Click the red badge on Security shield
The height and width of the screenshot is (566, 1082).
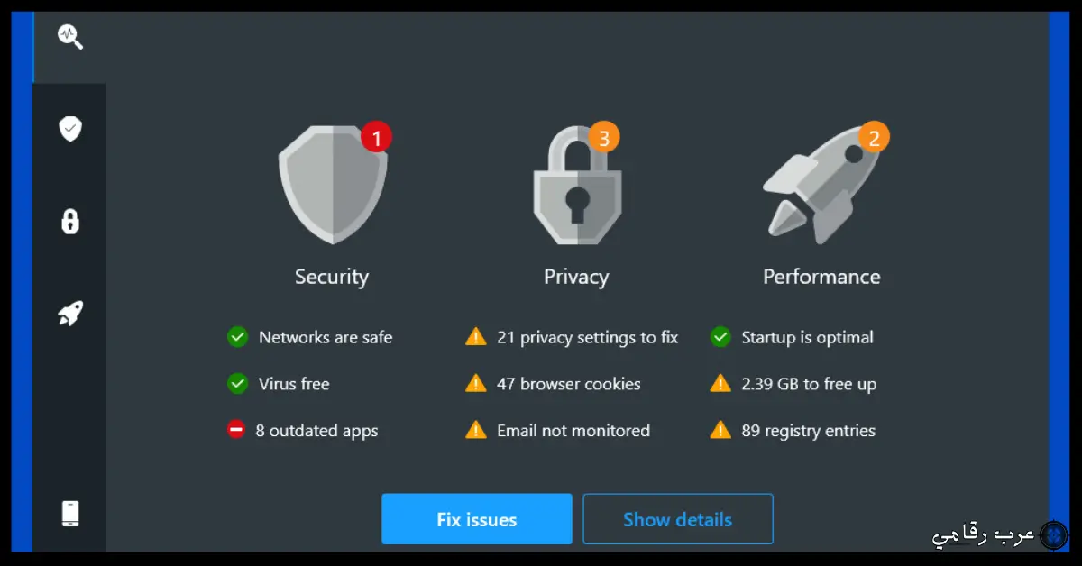[x=376, y=139]
